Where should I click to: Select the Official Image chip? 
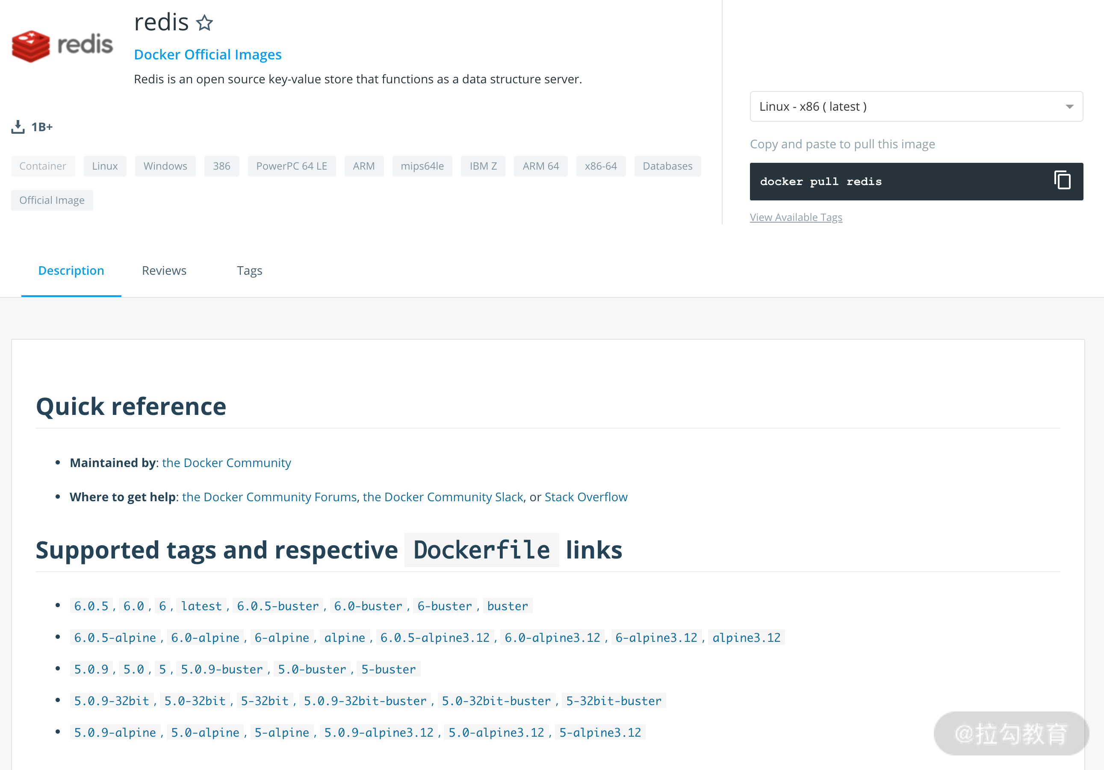52,200
